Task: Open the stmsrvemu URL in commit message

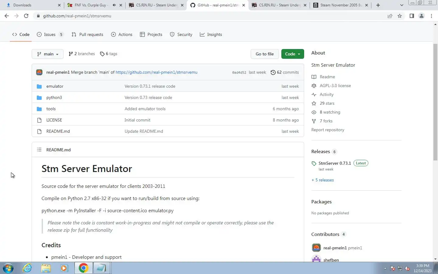Action: coord(156,72)
